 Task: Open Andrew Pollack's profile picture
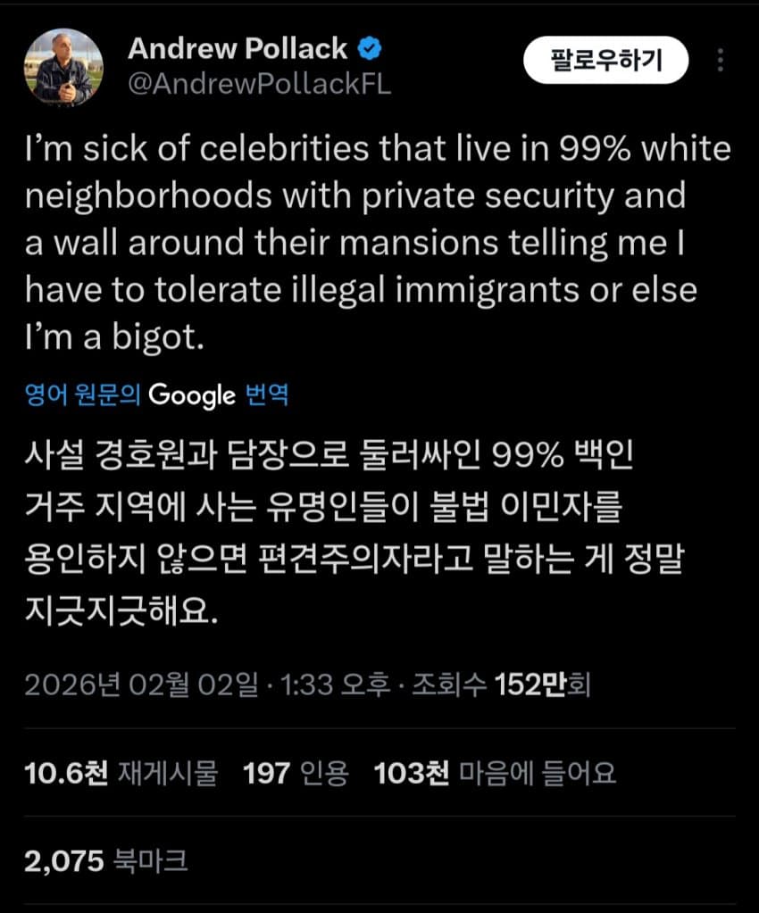pos(63,68)
